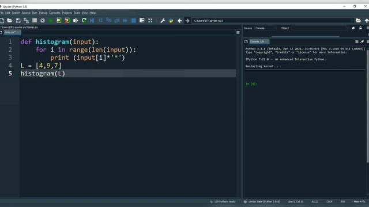369x207 pixels.
Task: Re-run the last script
Action: click(x=84, y=21)
